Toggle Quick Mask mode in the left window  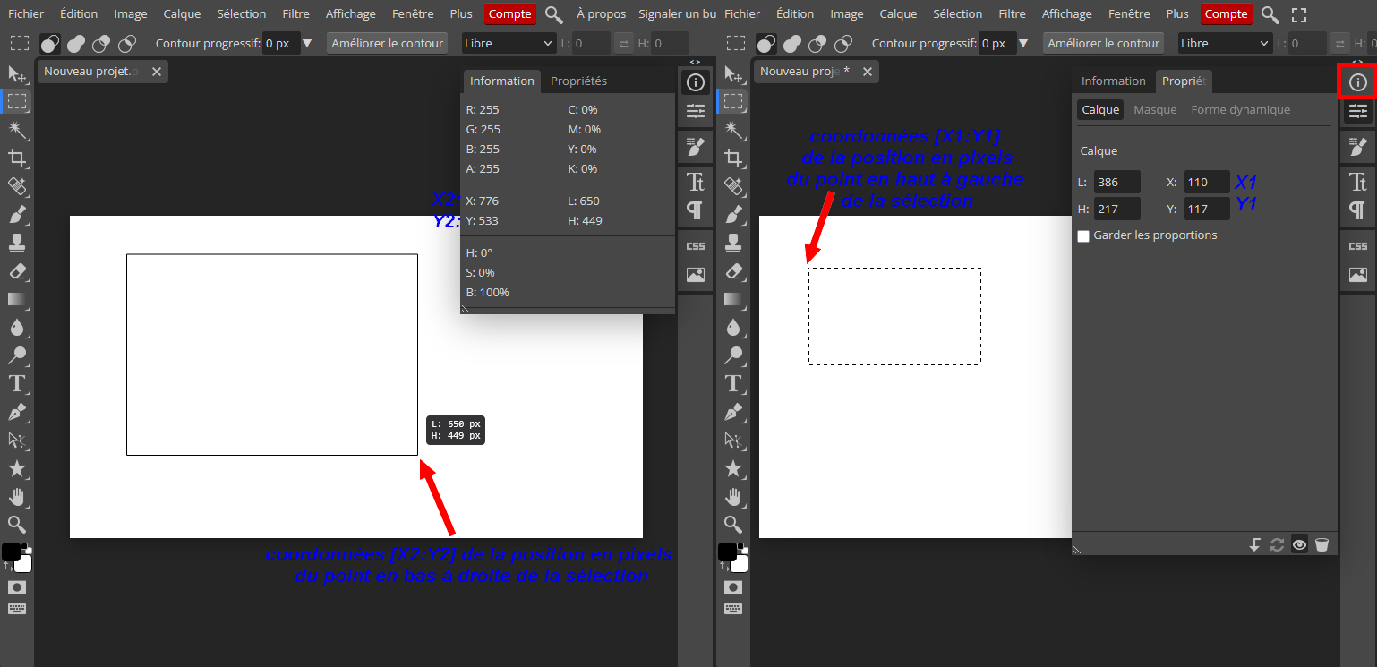click(x=17, y=587)
